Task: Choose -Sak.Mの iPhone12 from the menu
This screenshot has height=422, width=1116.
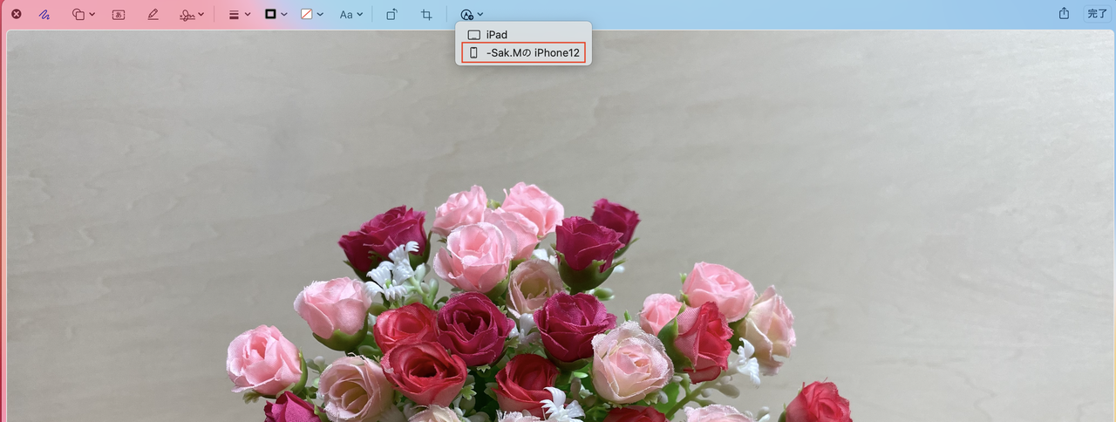Action: coord(523,53)
